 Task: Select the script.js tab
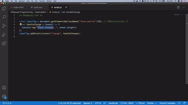[58, 7]
